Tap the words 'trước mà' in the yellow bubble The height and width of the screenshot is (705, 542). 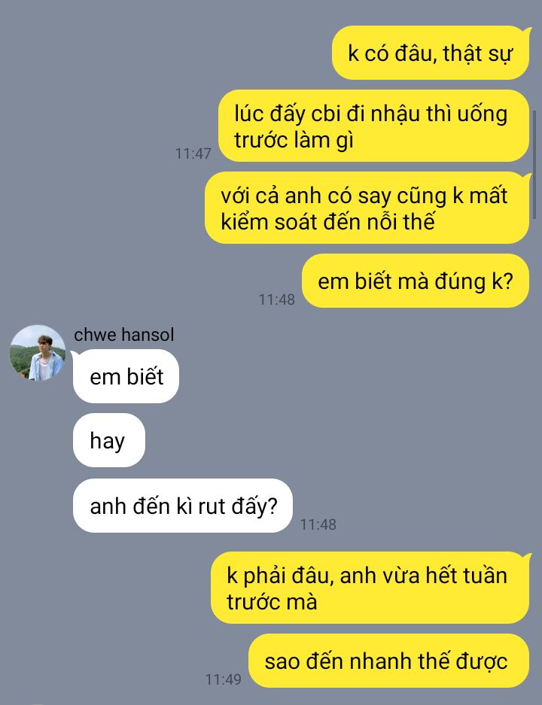pyautogui.click(x=272, y=602)
